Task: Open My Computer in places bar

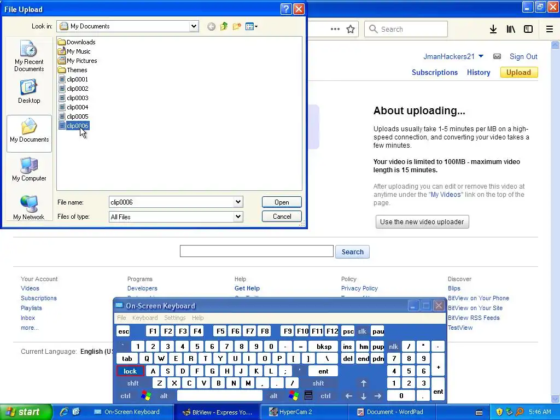Action: click(29, 170)
